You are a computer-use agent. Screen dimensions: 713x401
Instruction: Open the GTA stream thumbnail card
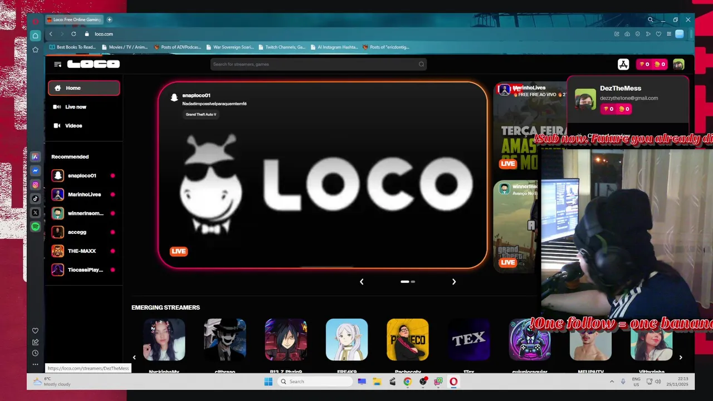click(x=515, y=226)
